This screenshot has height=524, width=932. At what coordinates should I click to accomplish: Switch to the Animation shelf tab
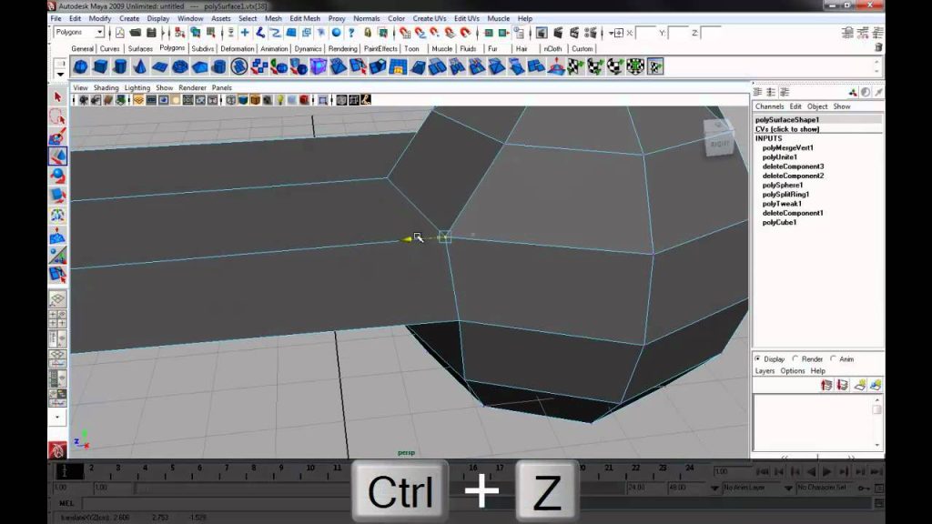tap(274, 49)
